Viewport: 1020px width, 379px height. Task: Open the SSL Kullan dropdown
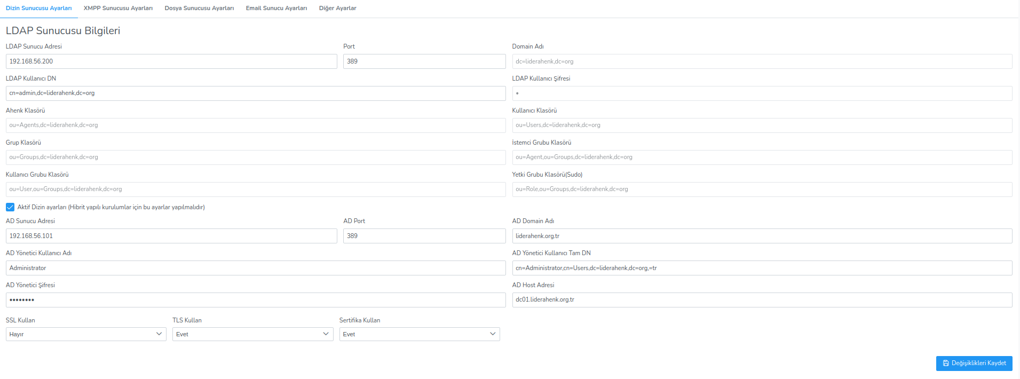[85, 334]
